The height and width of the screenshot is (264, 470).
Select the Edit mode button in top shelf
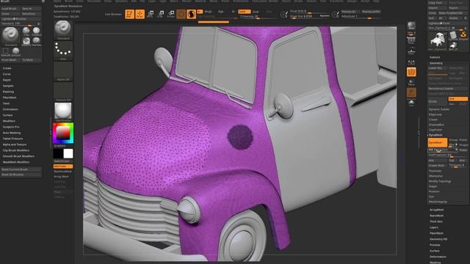coord(129,14)
